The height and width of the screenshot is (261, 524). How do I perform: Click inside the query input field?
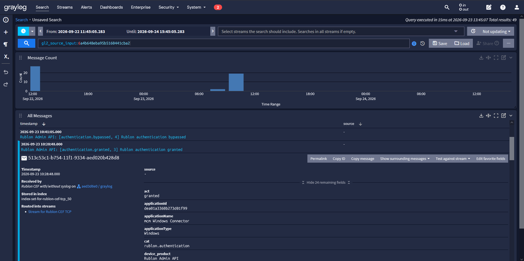point(224,43)
